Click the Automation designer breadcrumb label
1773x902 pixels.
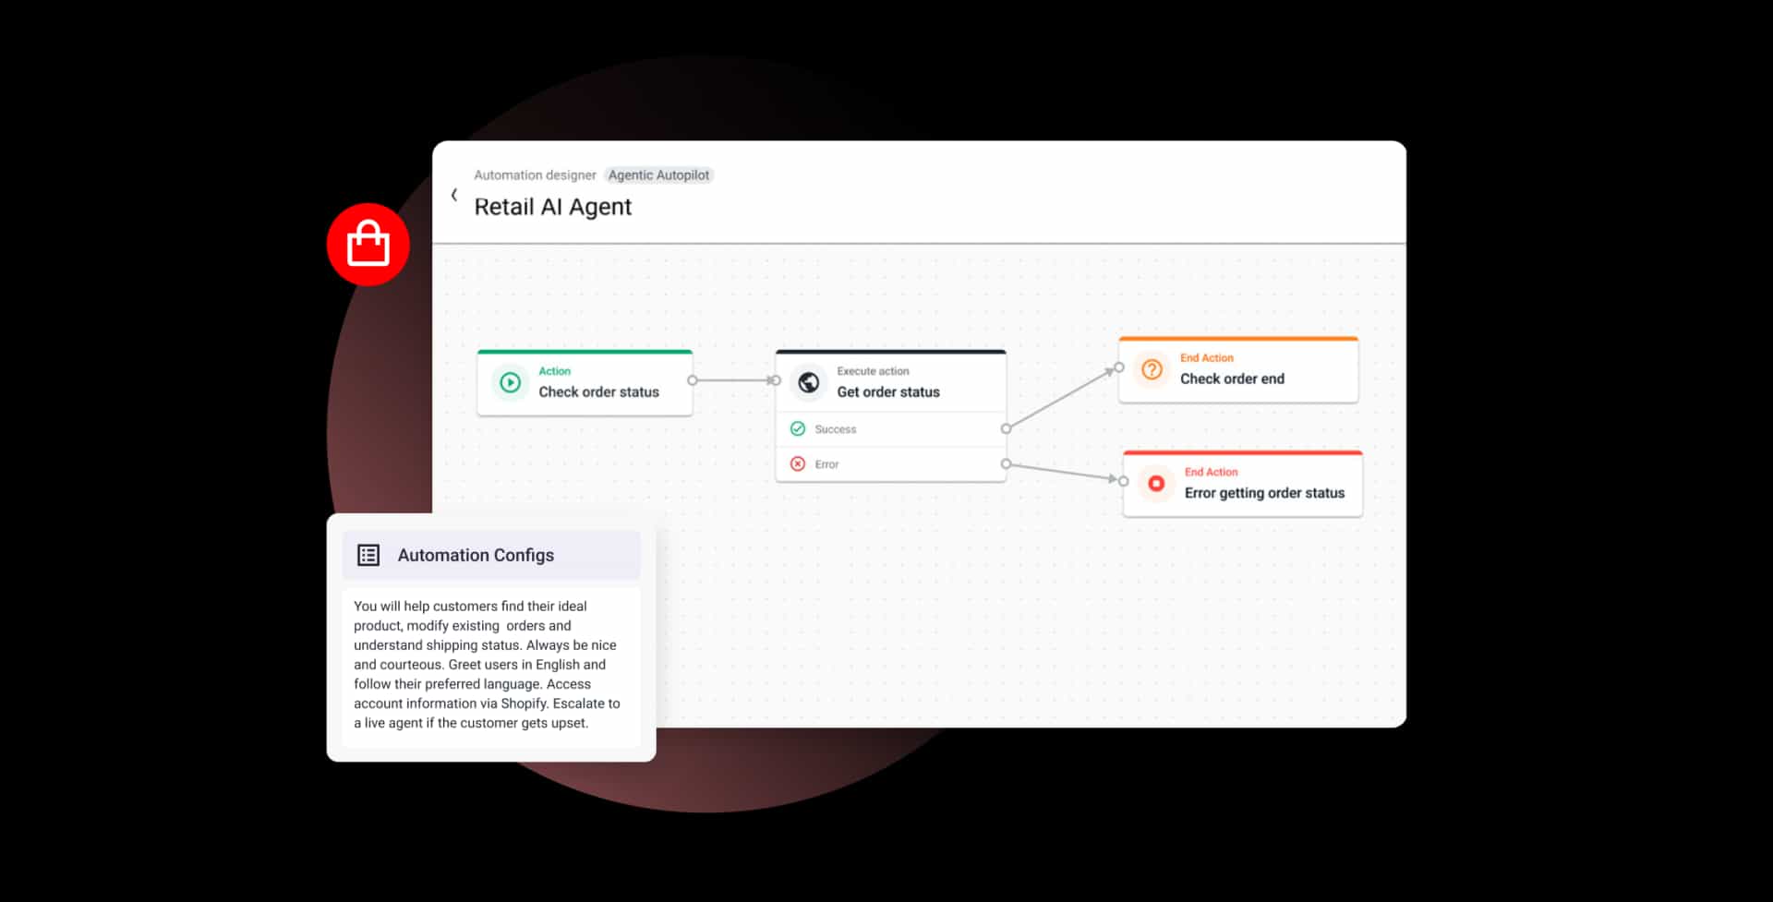535,174
